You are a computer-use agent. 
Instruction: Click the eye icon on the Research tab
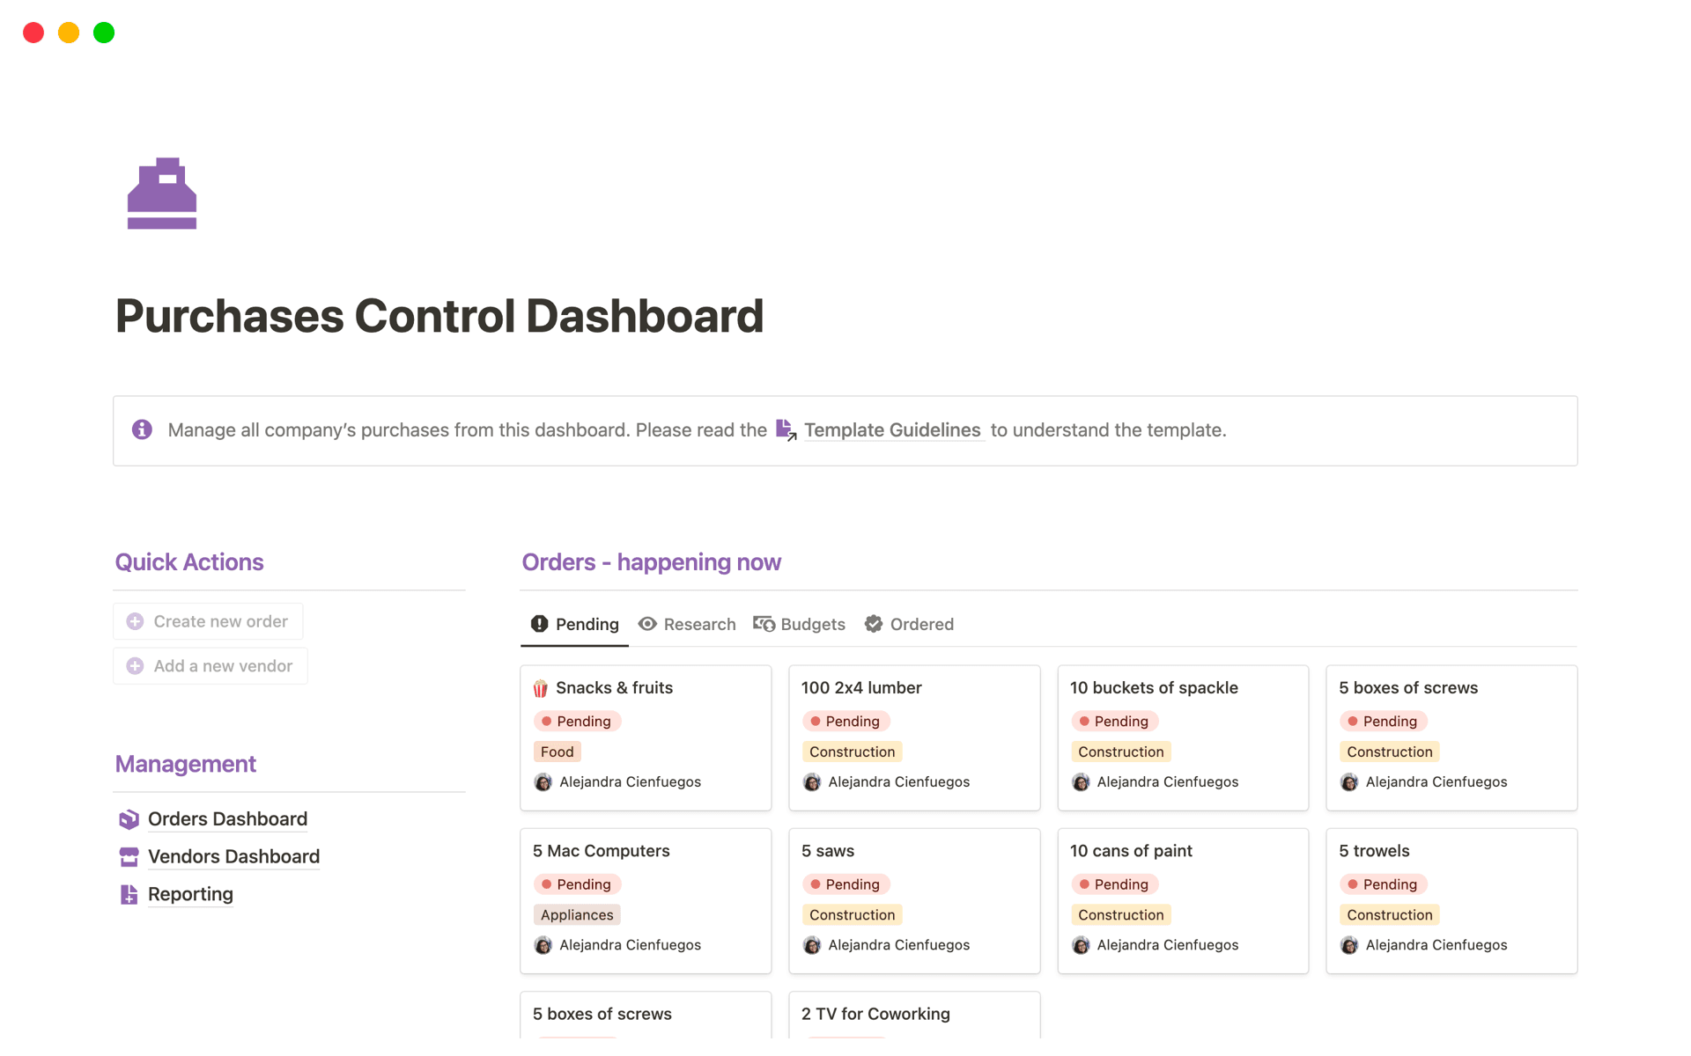tap(649, 624)
